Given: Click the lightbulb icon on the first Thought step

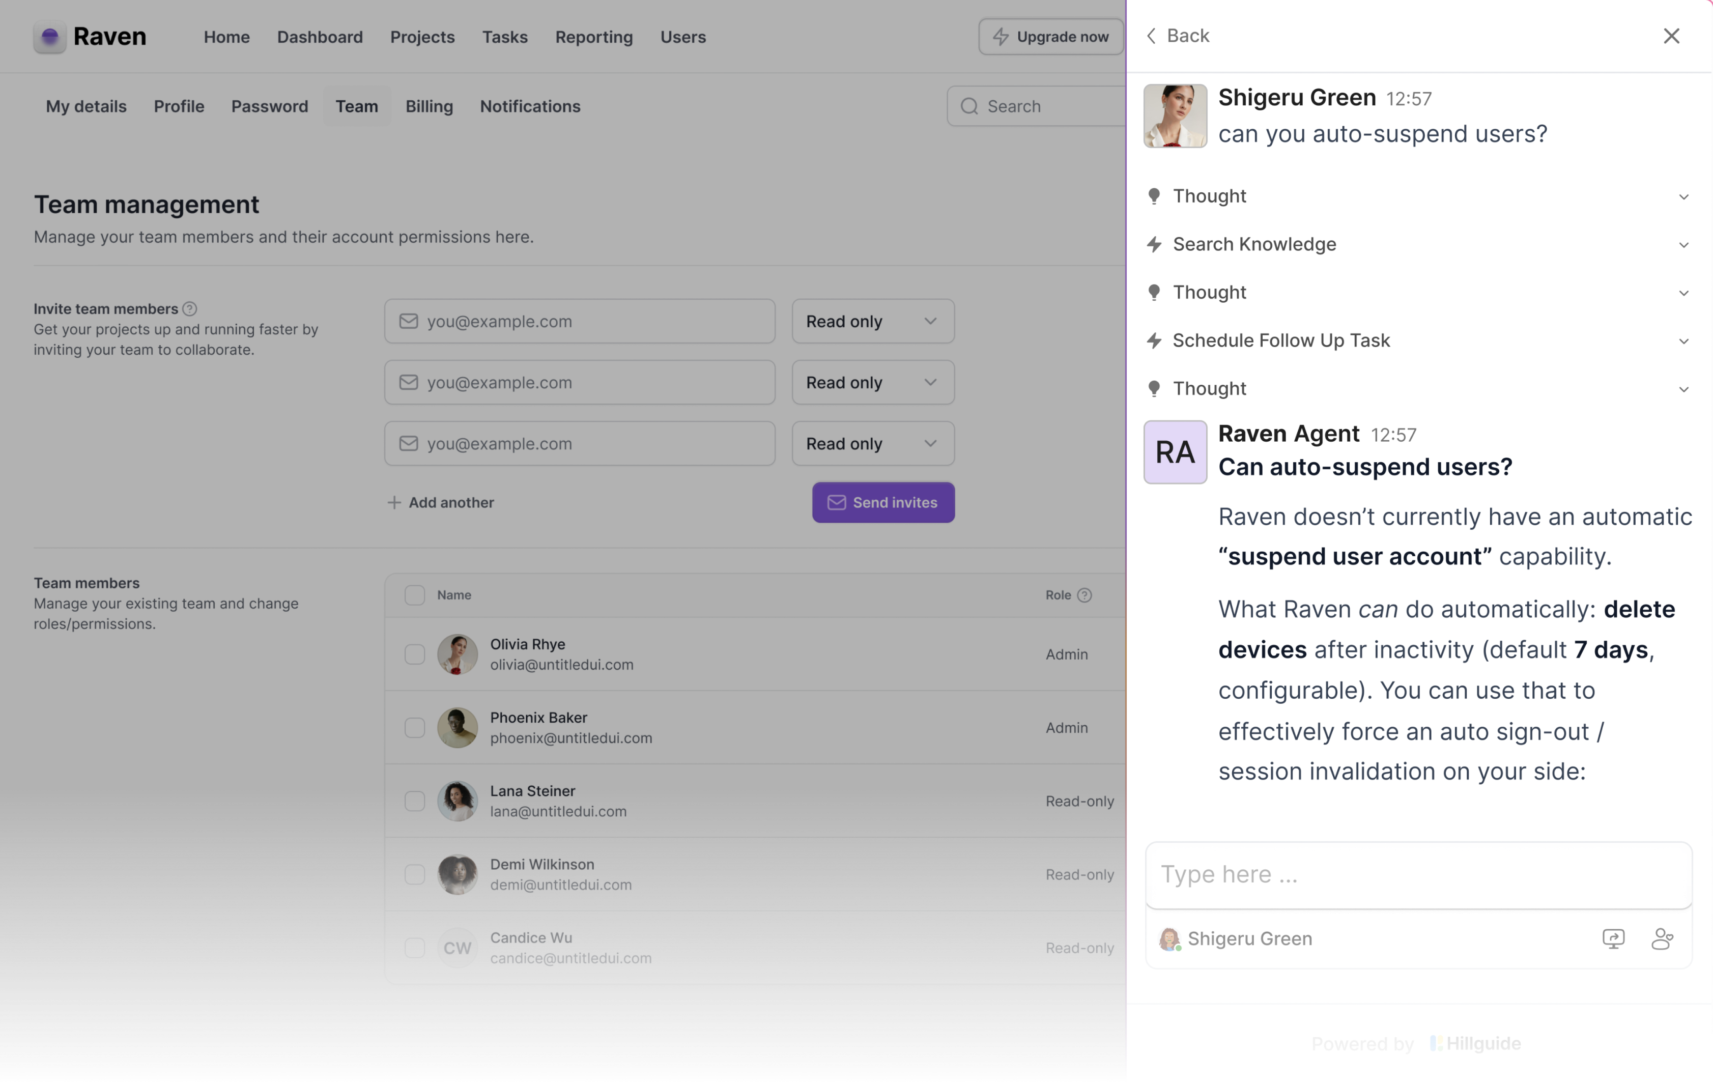Looking at the screenshot, I should (1154, 195).
